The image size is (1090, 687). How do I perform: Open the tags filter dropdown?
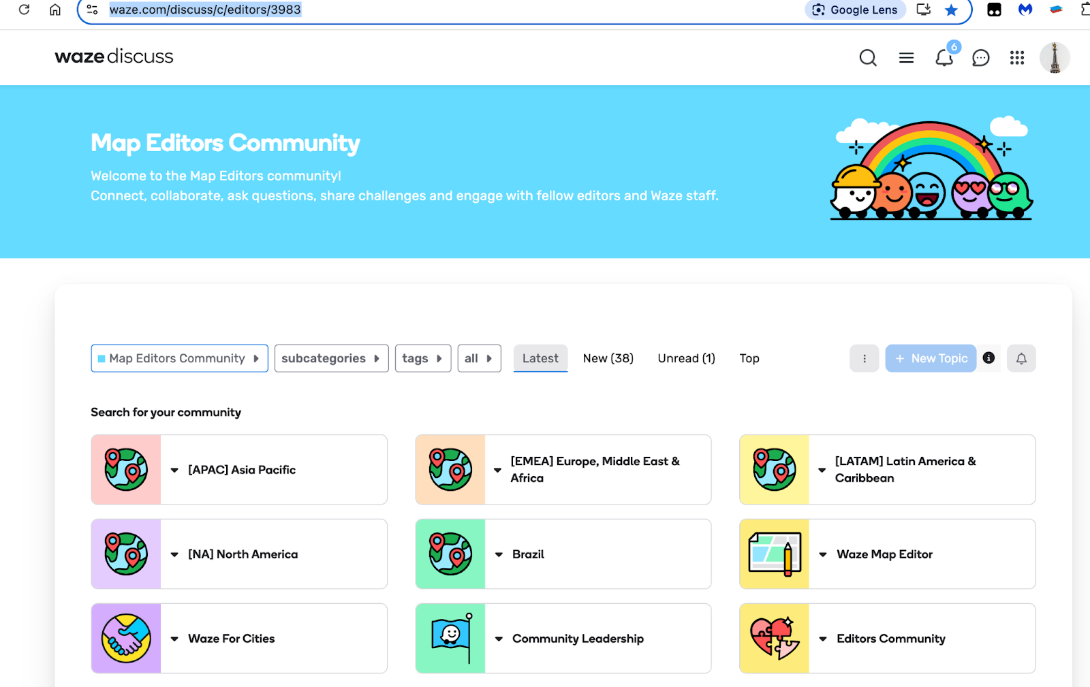tap(422, 359)
